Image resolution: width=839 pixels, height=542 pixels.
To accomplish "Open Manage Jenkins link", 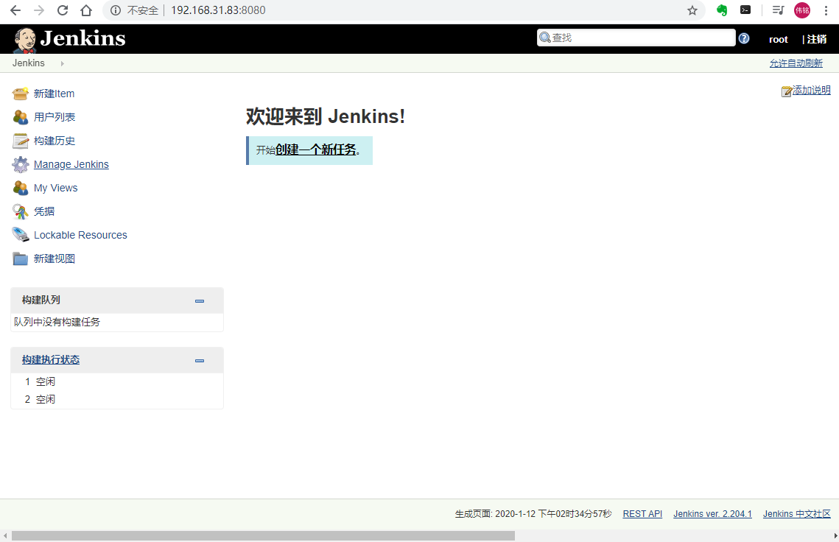I will point(71,164).
